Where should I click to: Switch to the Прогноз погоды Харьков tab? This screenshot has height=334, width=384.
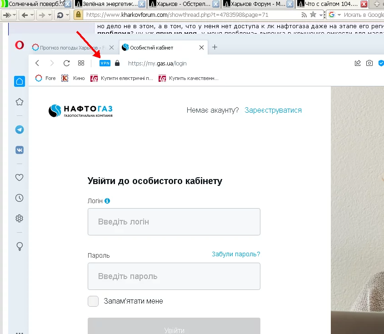click(x=69, y=48)
